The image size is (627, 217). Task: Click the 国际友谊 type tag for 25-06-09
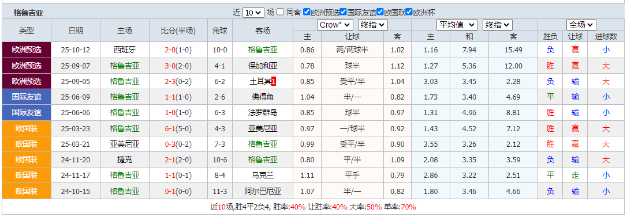point(27,97)
